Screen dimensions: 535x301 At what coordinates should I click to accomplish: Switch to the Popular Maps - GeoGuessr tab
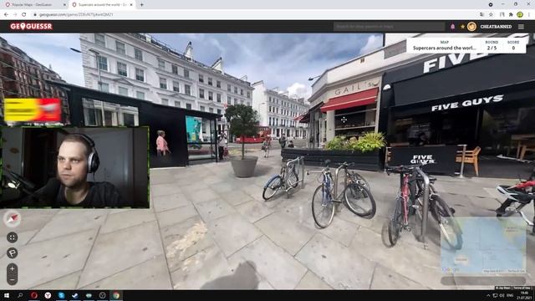click(x=33, y=5)
